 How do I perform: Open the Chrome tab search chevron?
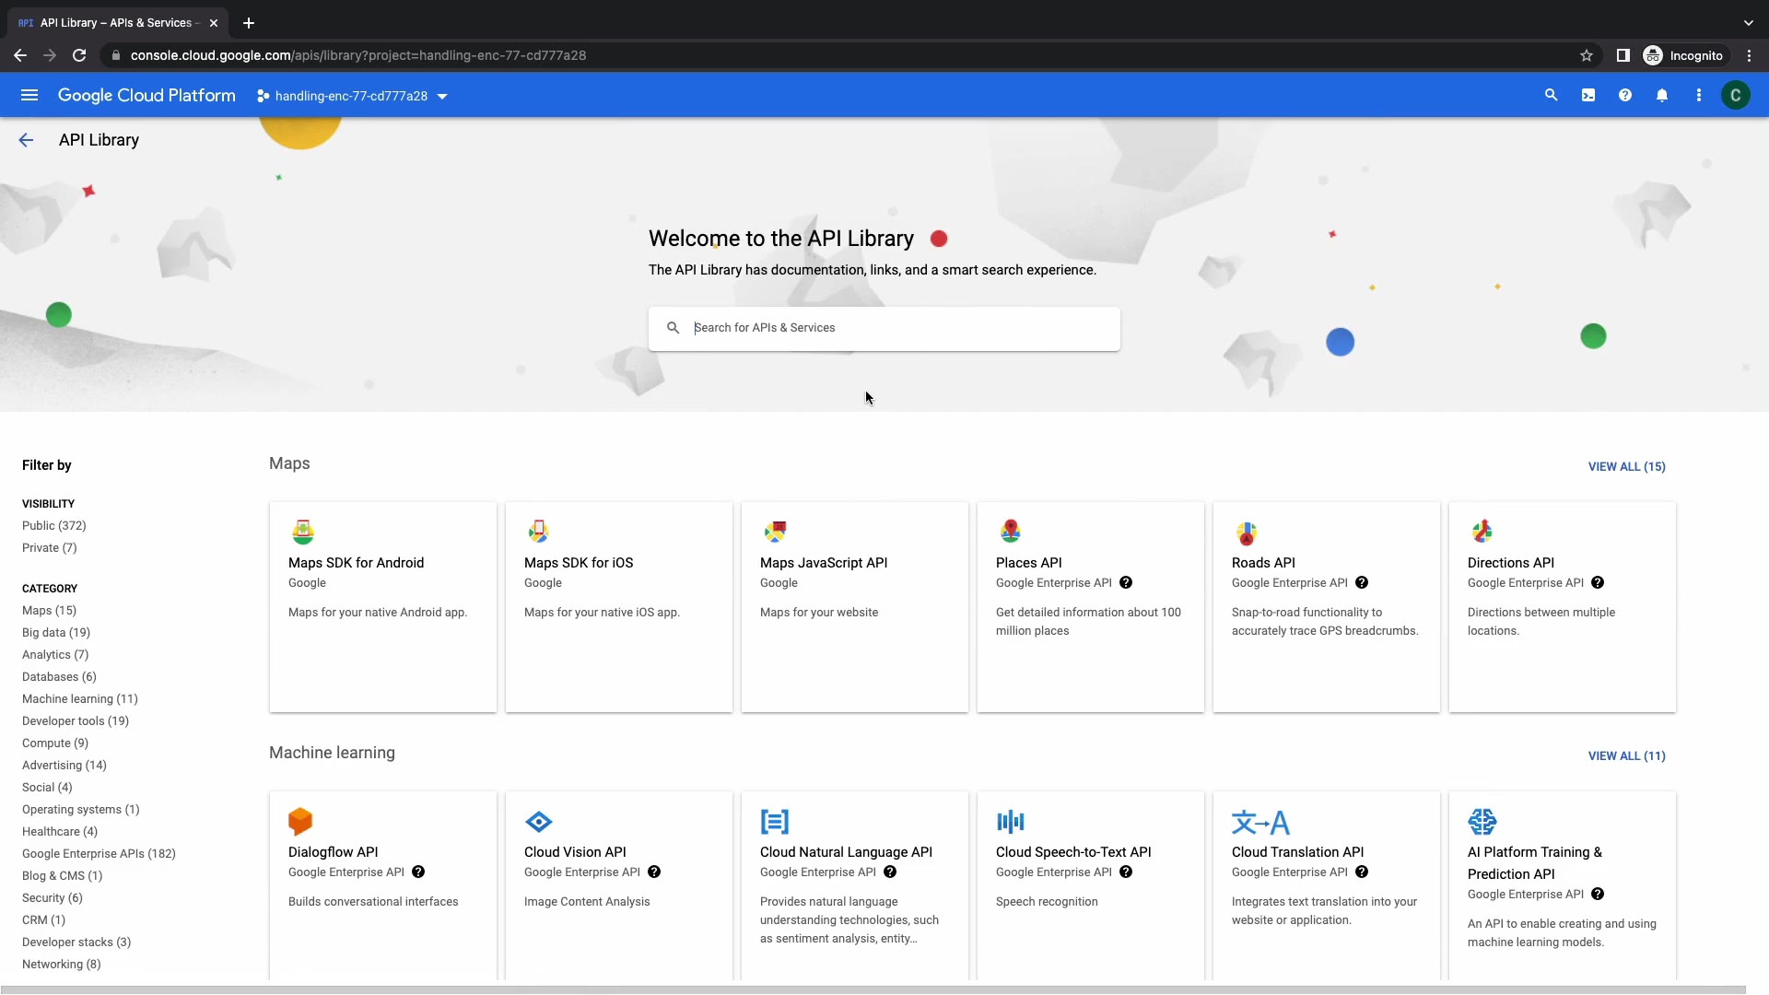point(1748,23)
